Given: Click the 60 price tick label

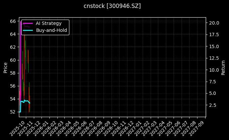Looking at the screenshot, I should point(12,60).
